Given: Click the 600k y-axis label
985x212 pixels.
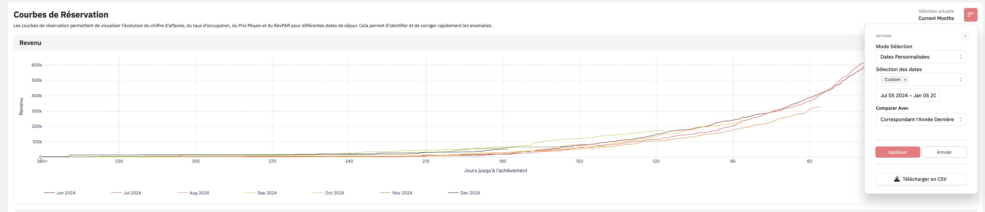Looking at the screenshot, I should [37, 65].
